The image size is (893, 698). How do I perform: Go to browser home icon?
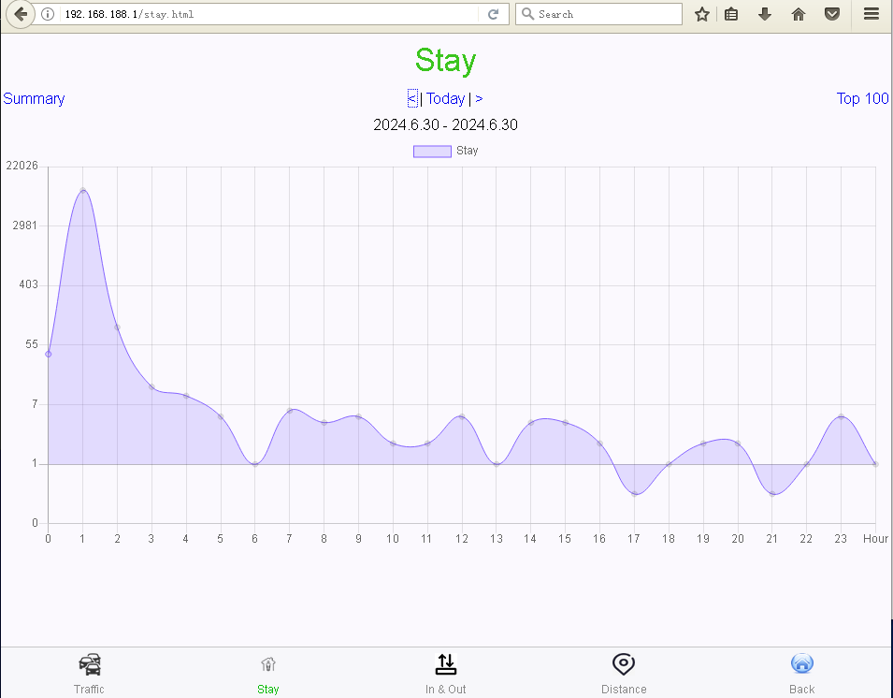click(799, 14)
